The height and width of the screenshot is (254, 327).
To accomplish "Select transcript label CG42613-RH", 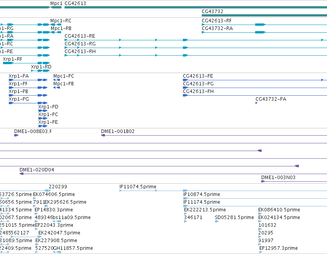I will pos(80,51).
